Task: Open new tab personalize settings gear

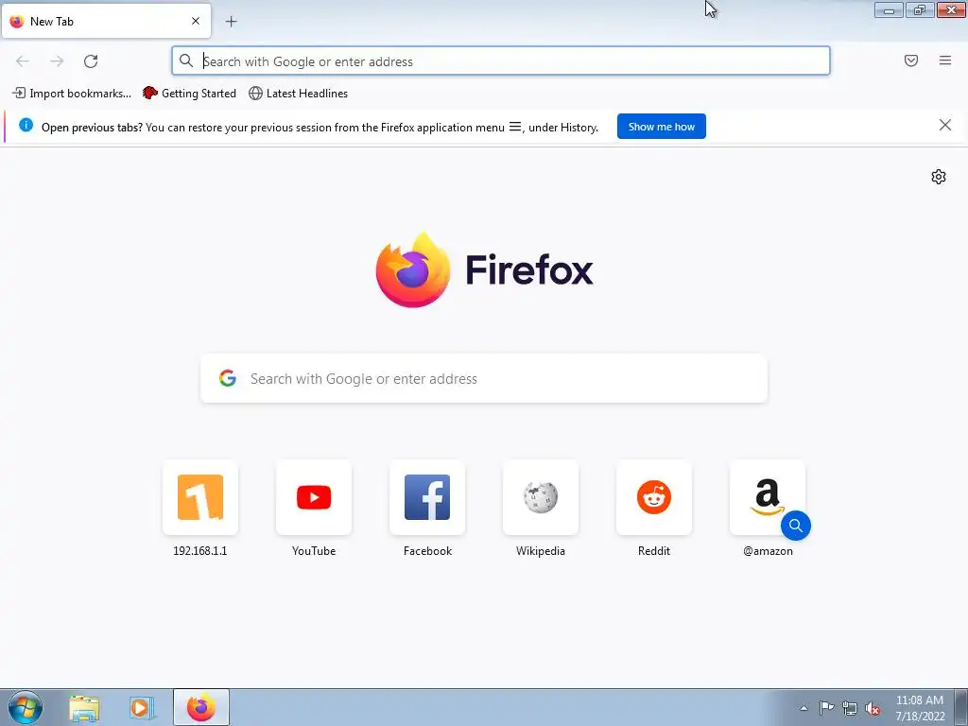Action: [939, 177]
